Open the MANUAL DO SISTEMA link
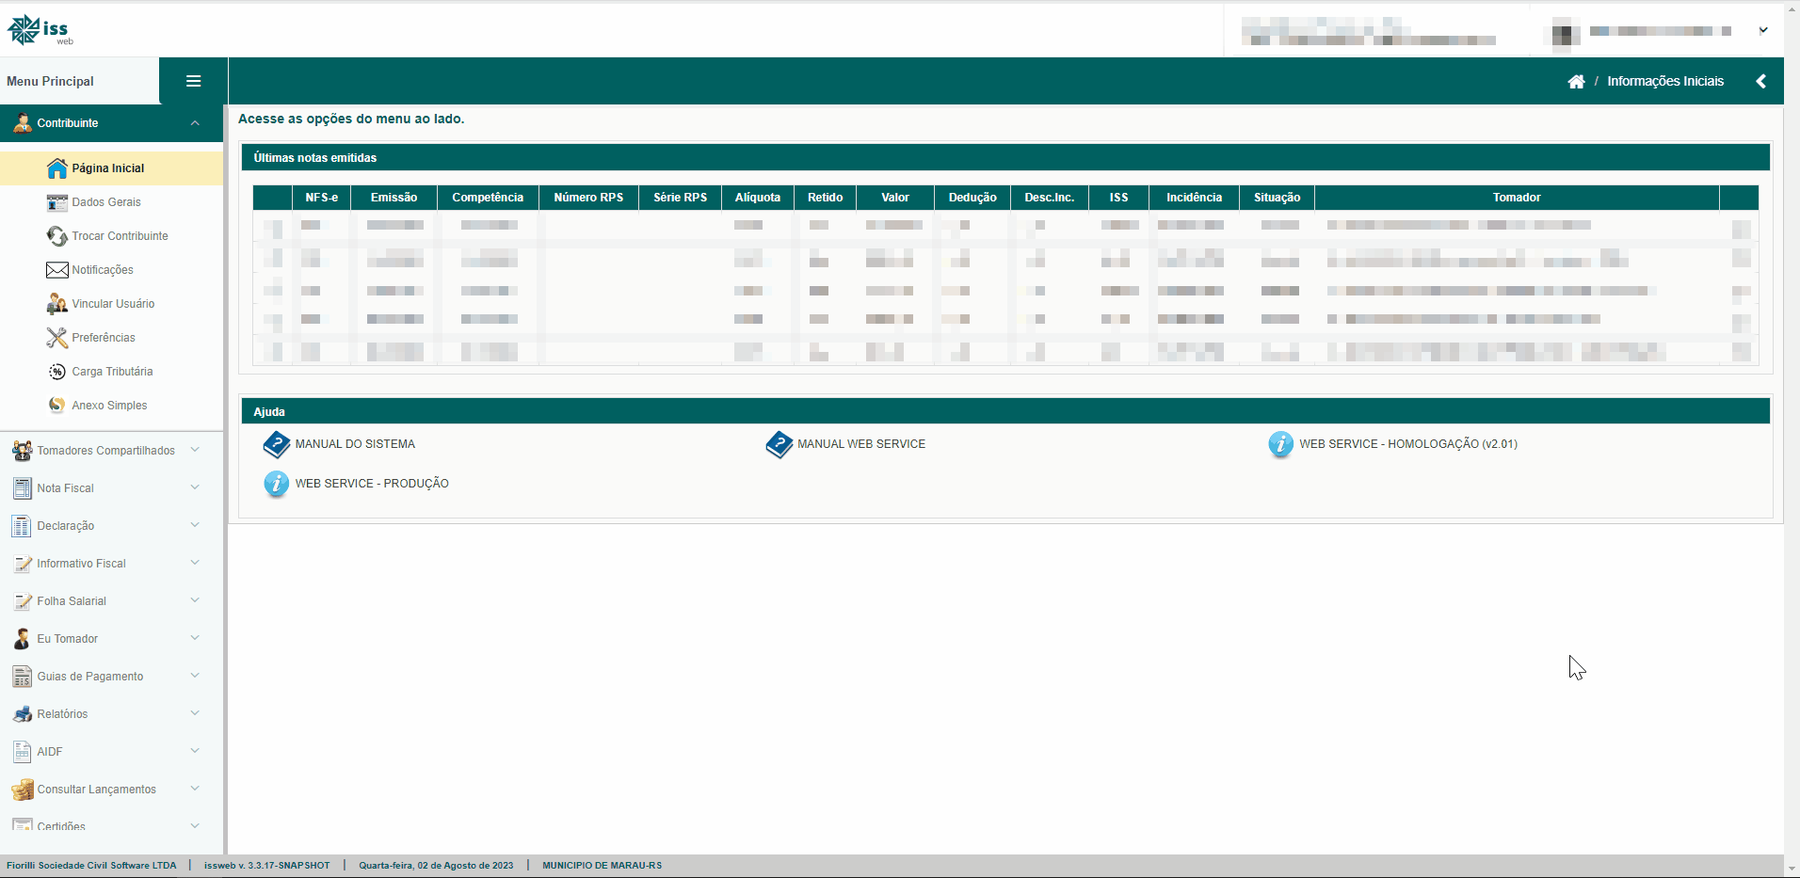The height and width of the screenshot is (878, 1800). (354, 444)
